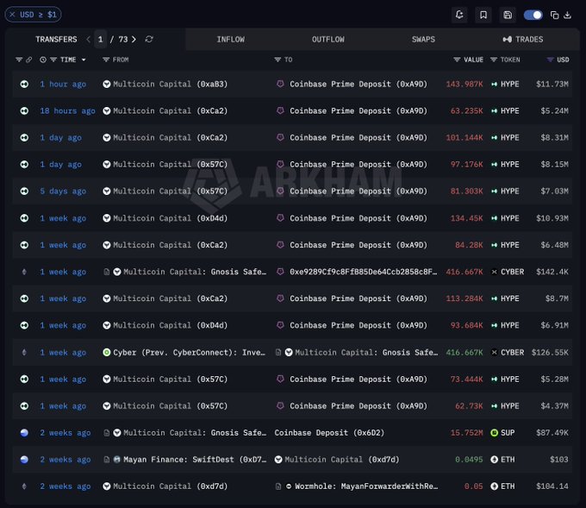Click the SUP token green icon
The height and width of the screenshot is (508, 586).
(494, 433)
